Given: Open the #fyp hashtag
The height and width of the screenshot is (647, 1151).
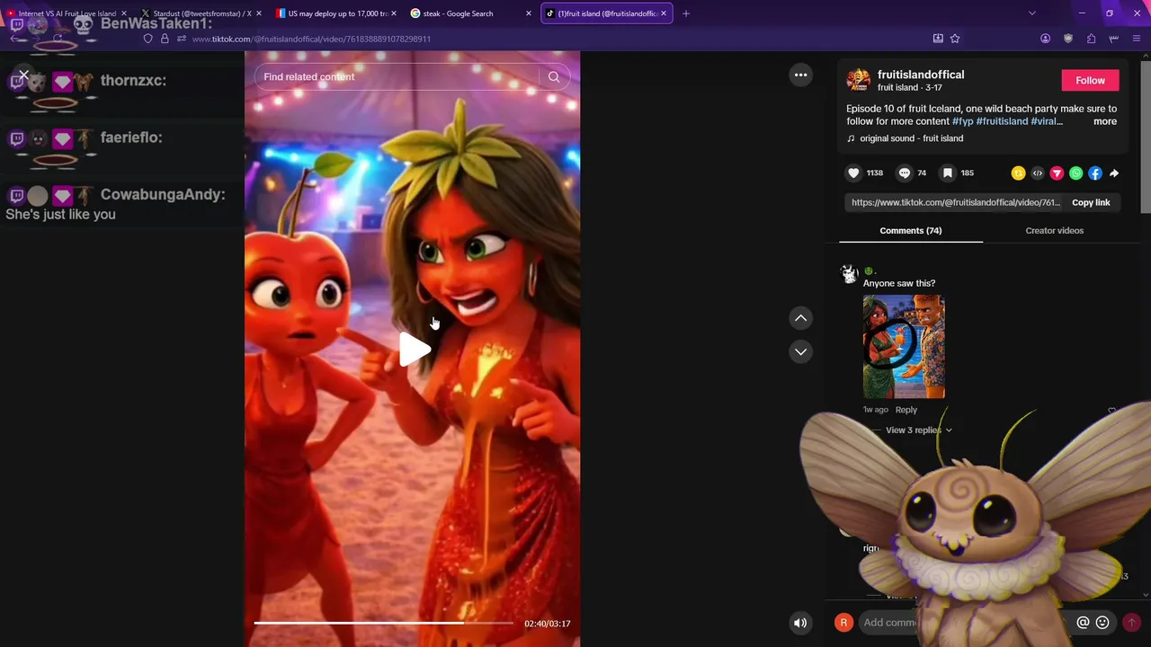Looking at the screenshot, I should pos(962,121).
